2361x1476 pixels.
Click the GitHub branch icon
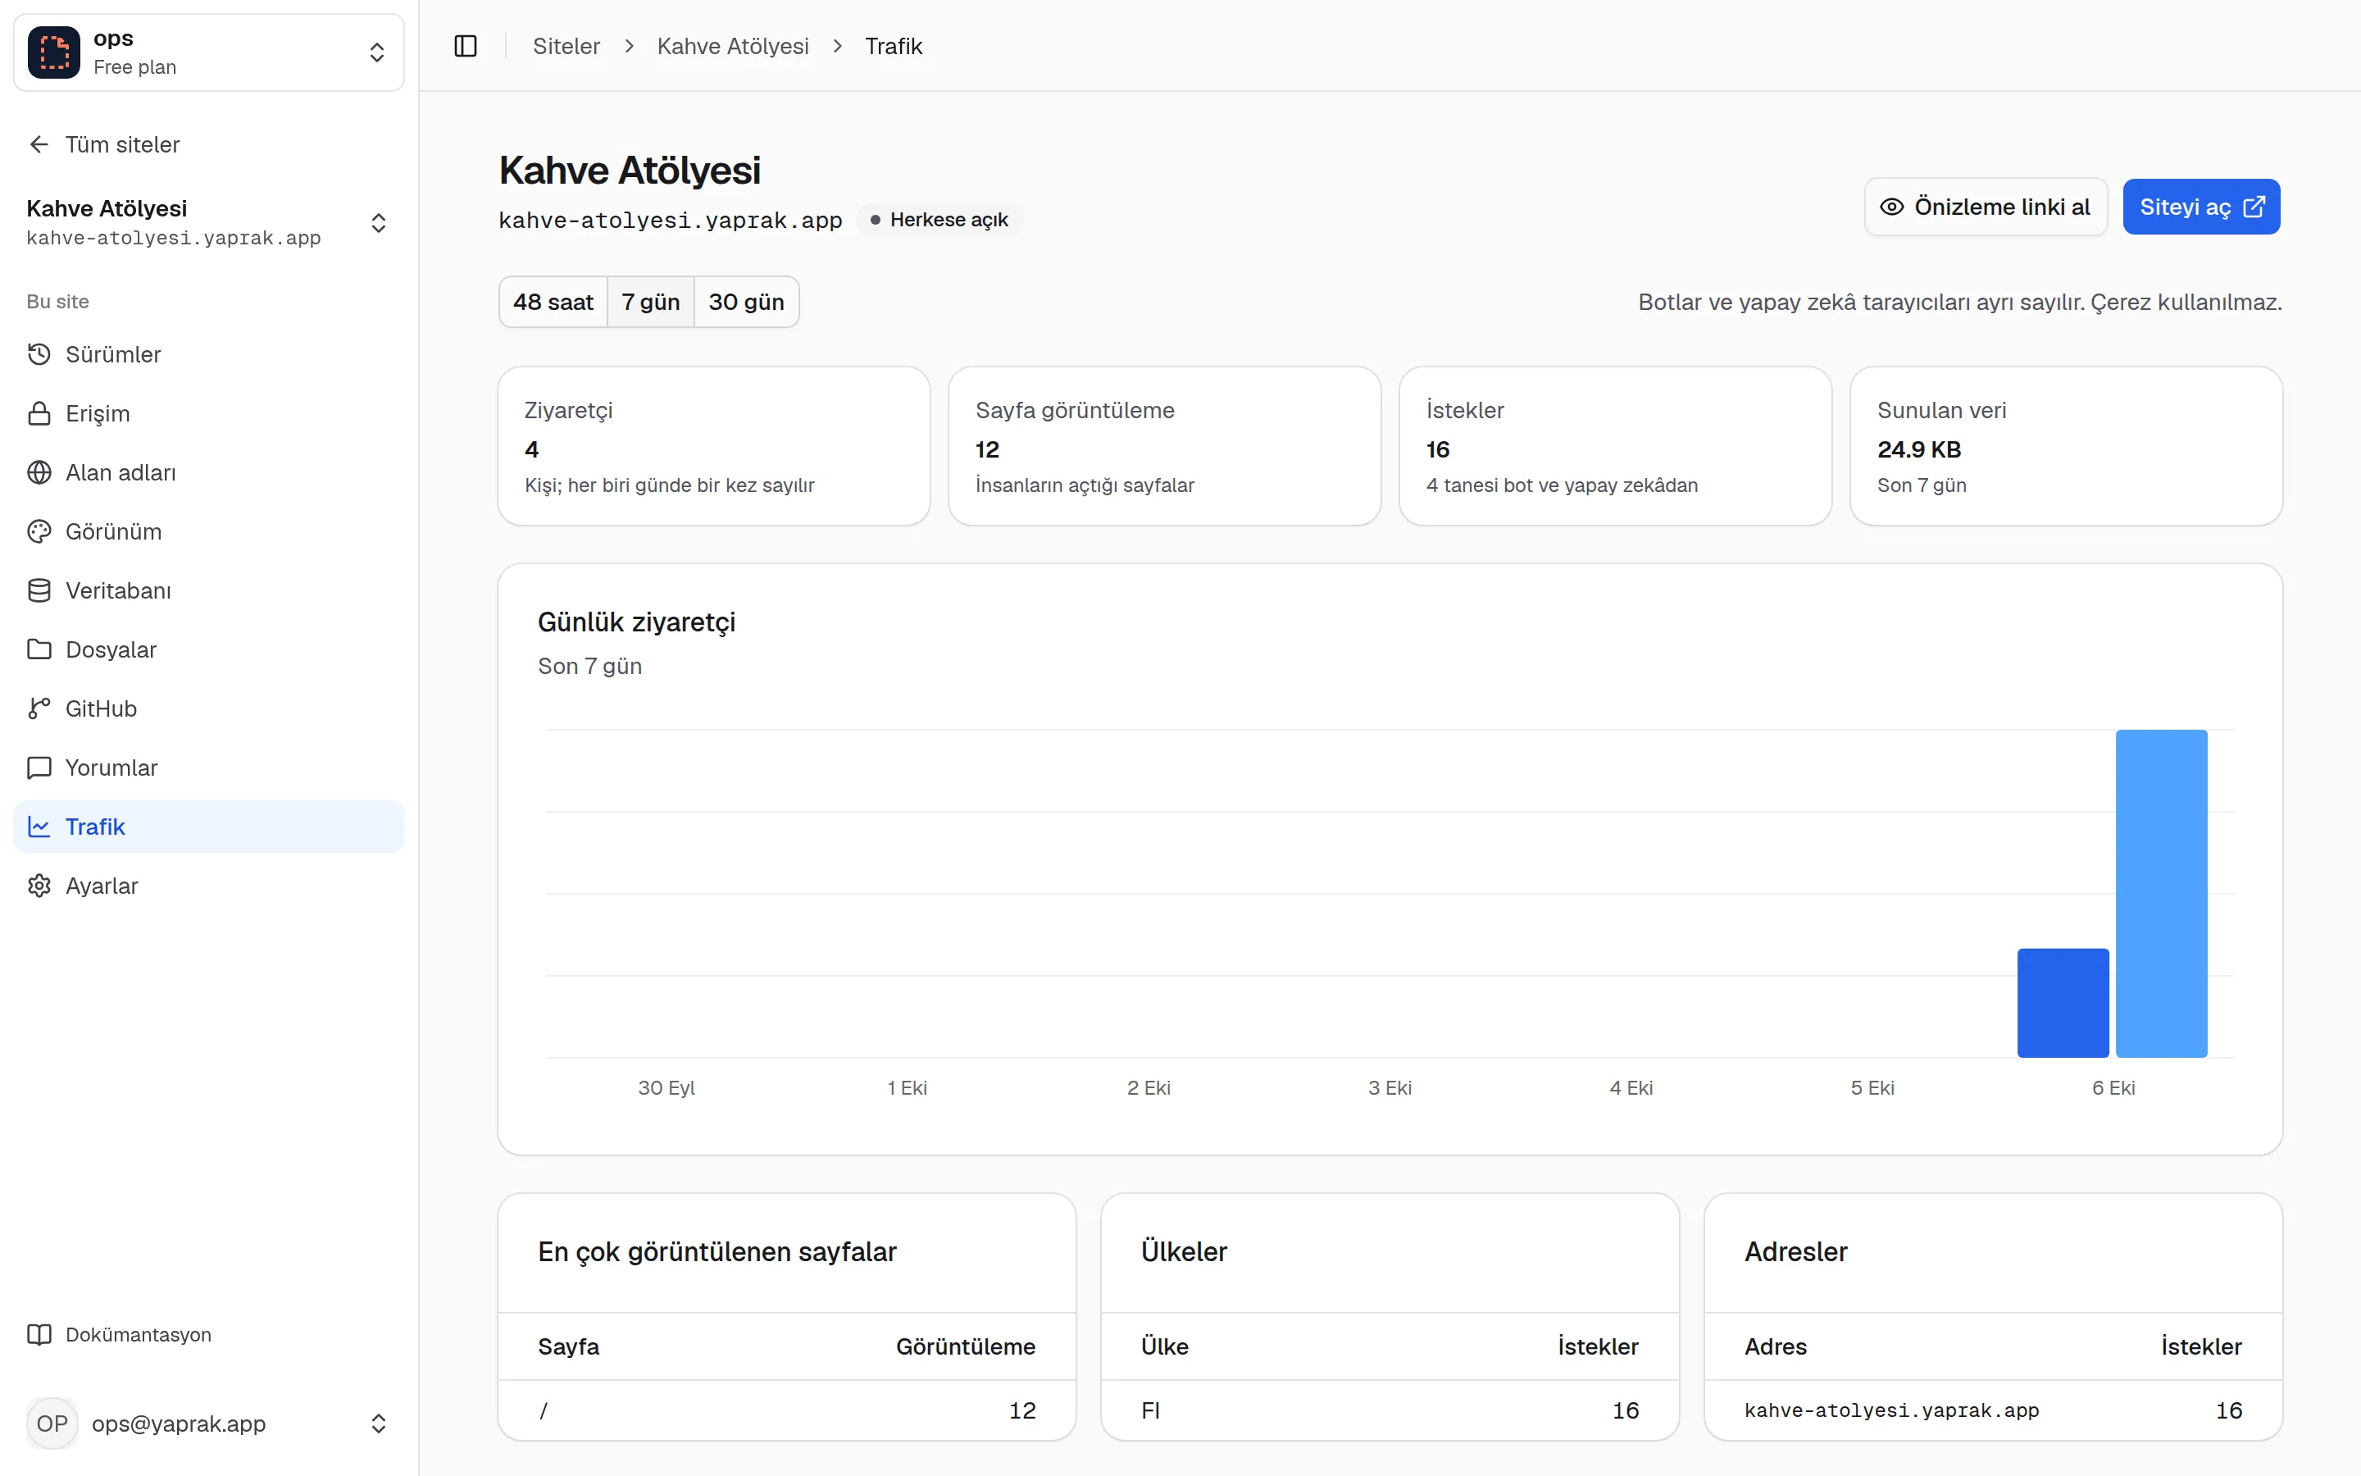(39, 708)
